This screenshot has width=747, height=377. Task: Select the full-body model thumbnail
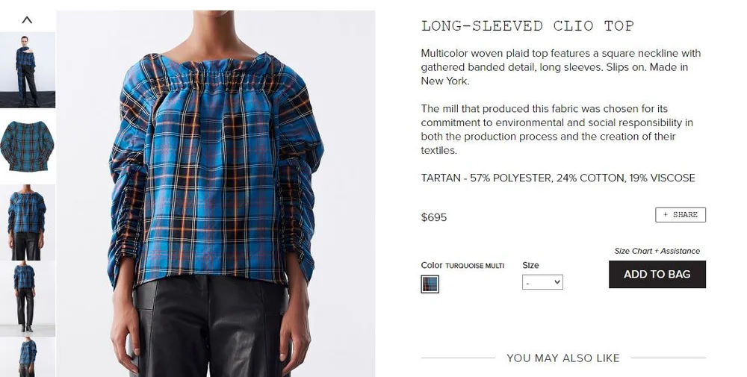[28, 70]
